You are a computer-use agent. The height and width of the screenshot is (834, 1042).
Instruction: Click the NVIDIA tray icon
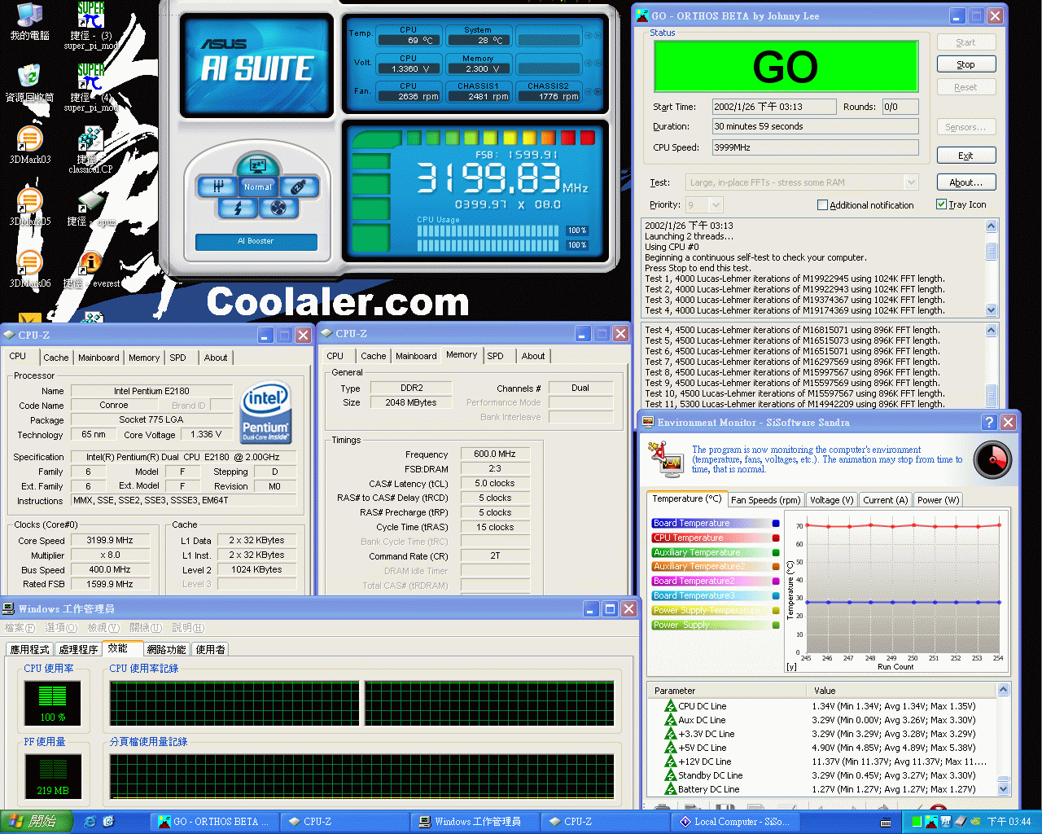(x=975, y=822)
